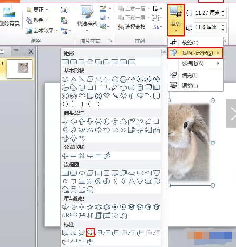Pick the quad arrow shape
The width and height of the screenshot is (236, 247).
[115, 122]
